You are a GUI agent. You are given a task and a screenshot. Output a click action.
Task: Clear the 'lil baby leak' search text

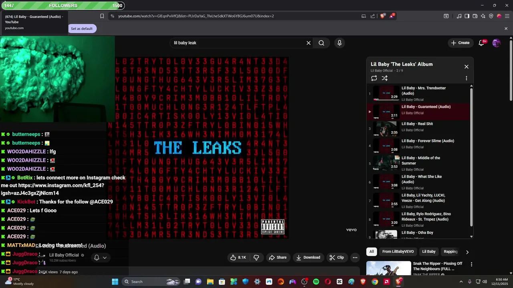point(309,43)
